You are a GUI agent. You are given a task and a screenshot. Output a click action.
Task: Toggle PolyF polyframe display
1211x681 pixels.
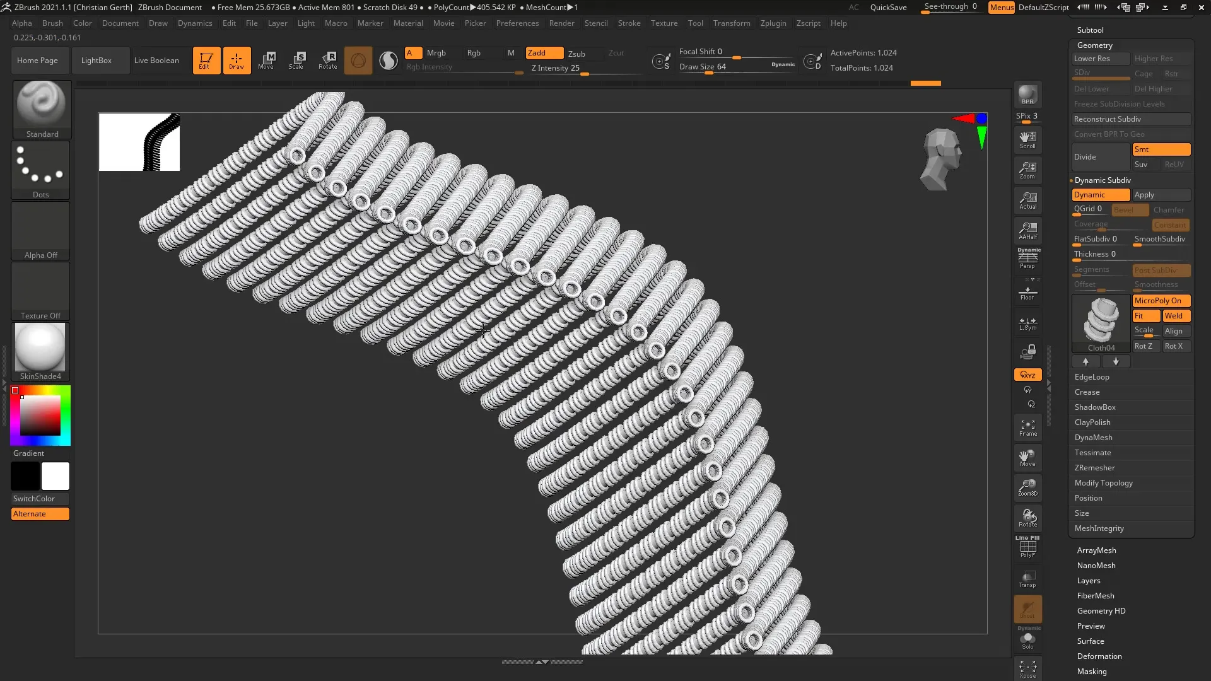pyautogui.click(x=1027, y=547)
